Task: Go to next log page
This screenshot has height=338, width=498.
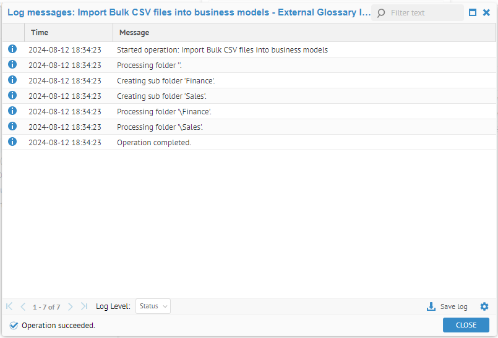Action: [70, 306]
